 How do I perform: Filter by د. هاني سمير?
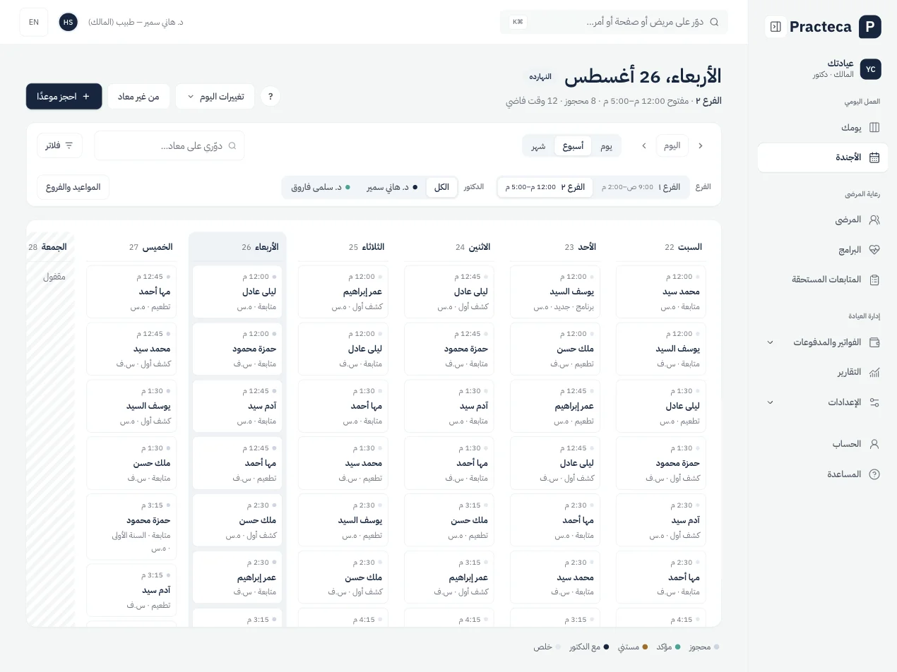point(392,187)
